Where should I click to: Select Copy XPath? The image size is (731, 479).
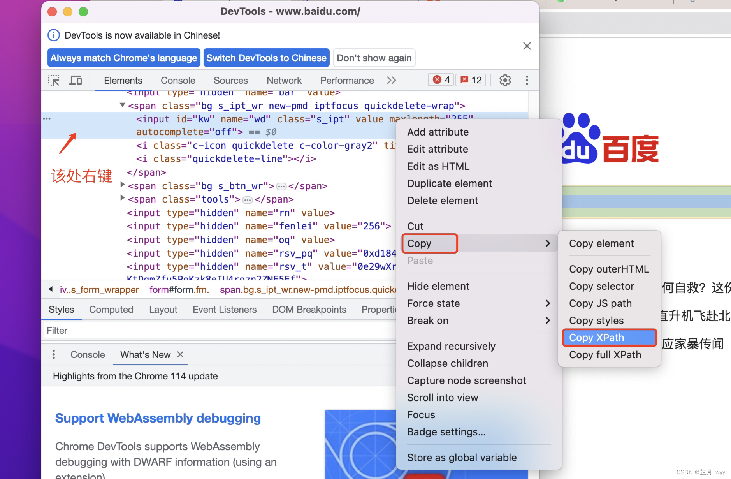coord(609,338)
